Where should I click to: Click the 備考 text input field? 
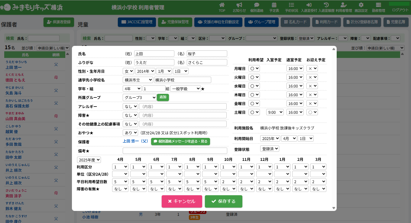pos(175,151)
